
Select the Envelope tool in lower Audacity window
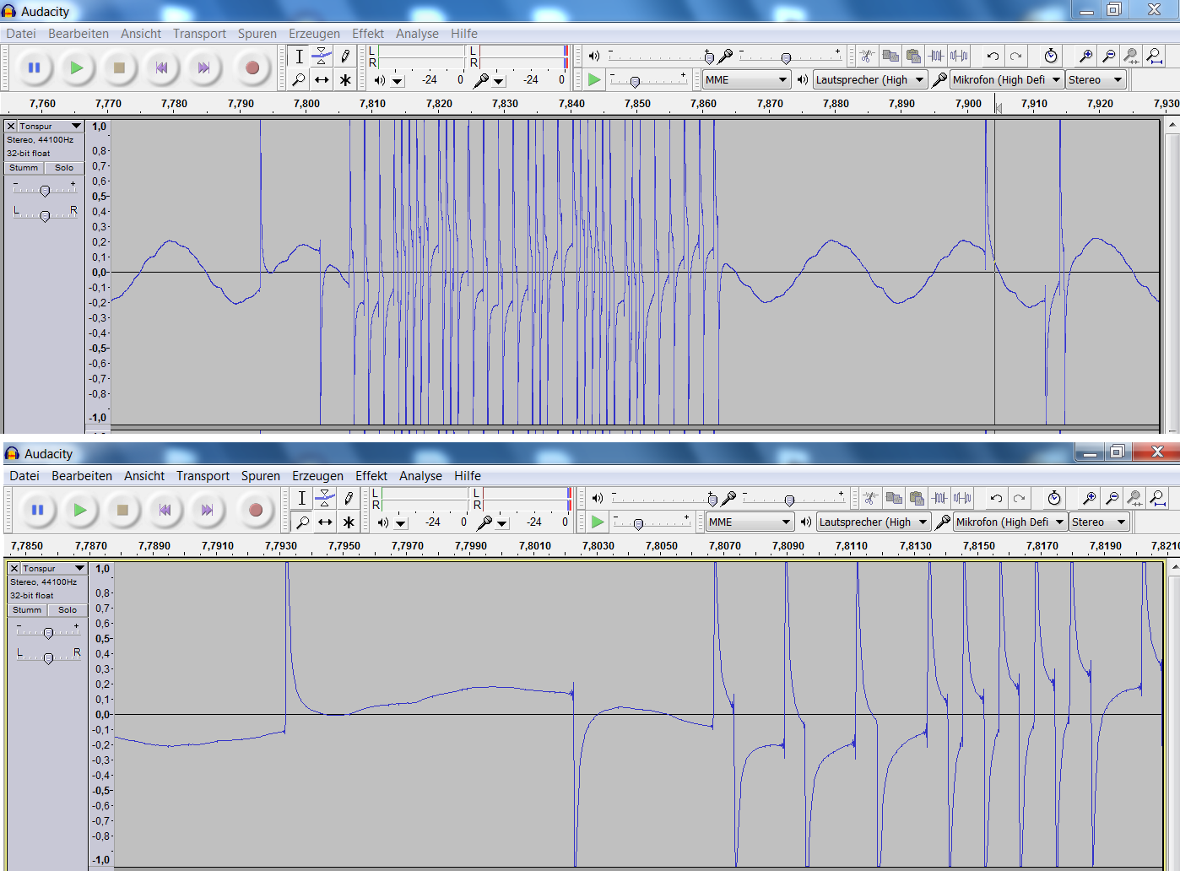325,499
